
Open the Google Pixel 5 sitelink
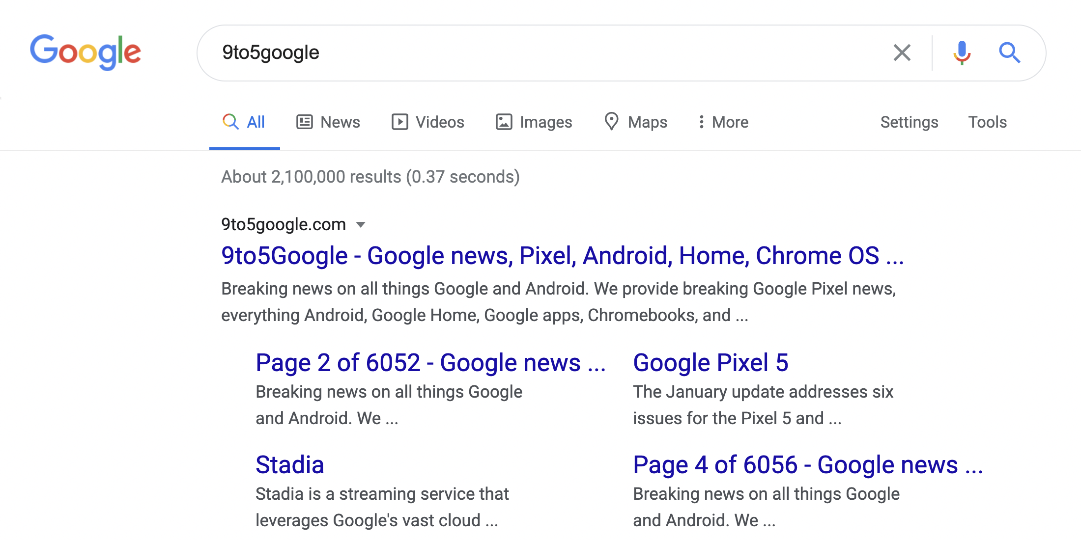tap(711, 363)
